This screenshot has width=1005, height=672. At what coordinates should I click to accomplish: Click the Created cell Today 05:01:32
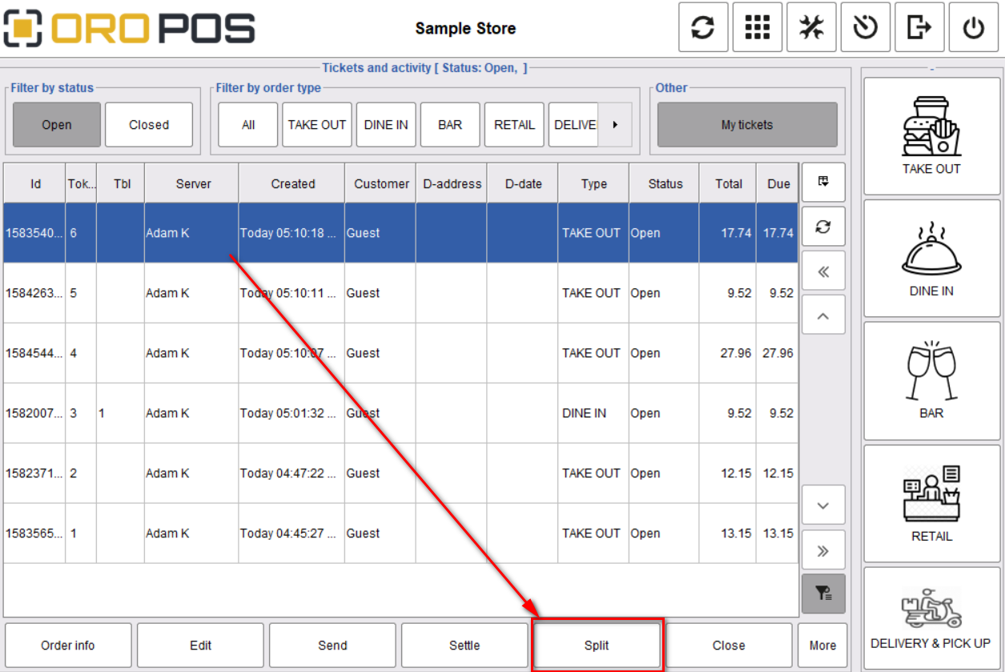tap(292, 413)
